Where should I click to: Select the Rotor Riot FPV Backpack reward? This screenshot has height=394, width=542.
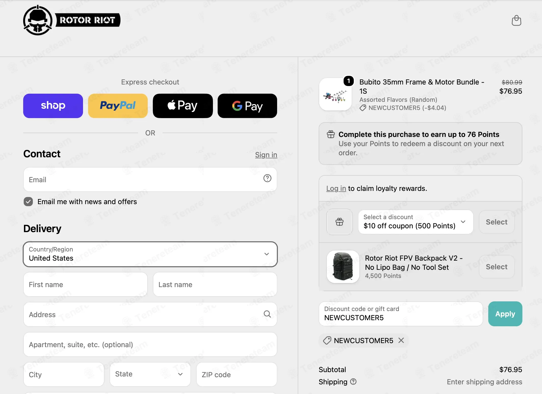pyautogui.click(x=497, y=267)
